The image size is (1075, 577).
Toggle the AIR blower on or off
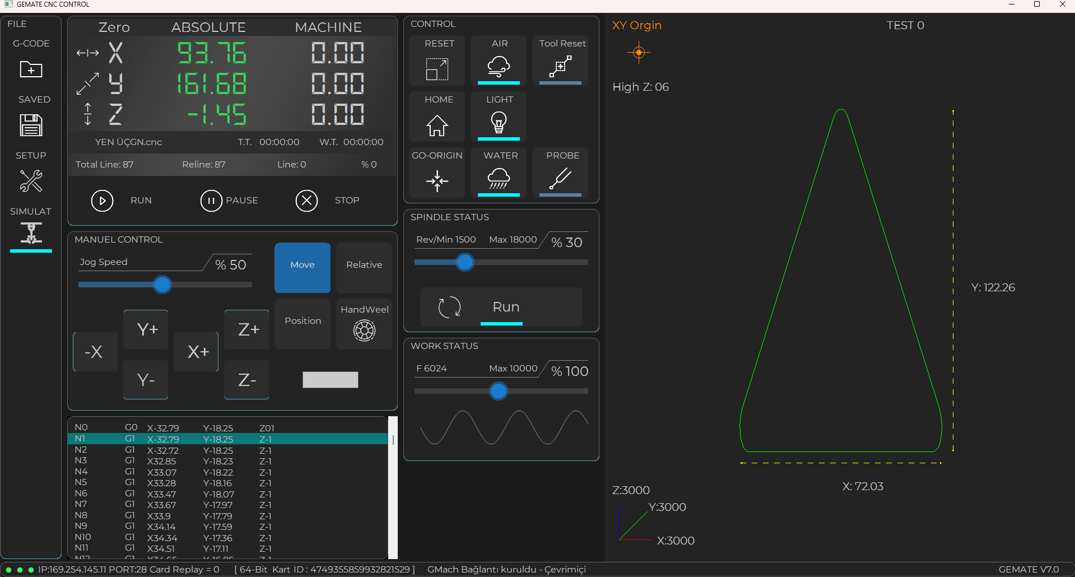499,67
